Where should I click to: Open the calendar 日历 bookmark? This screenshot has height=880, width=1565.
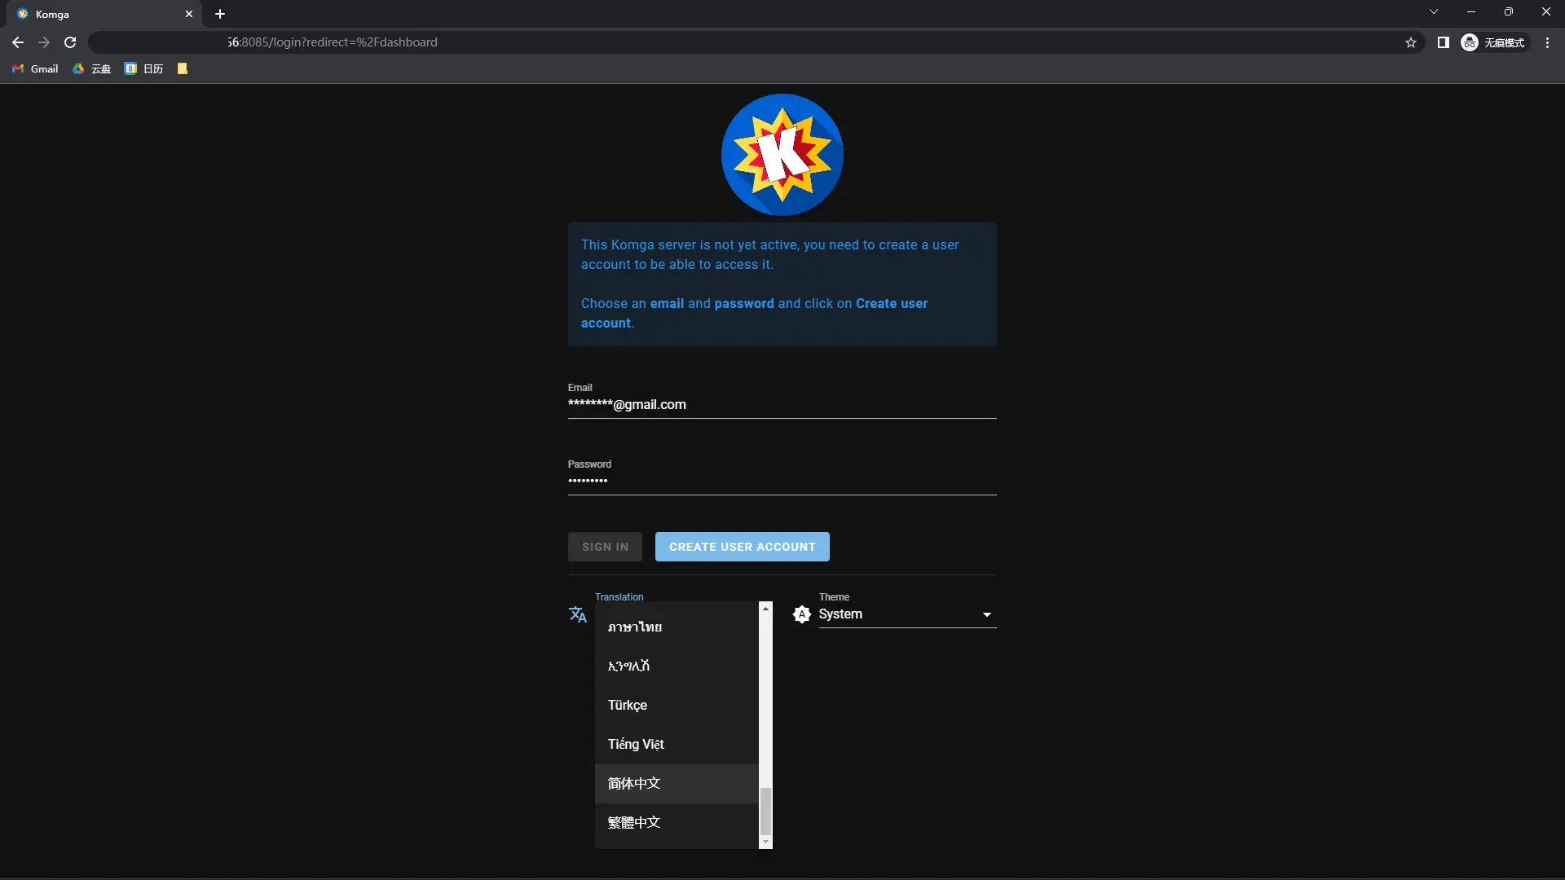(x=143, y=68)
